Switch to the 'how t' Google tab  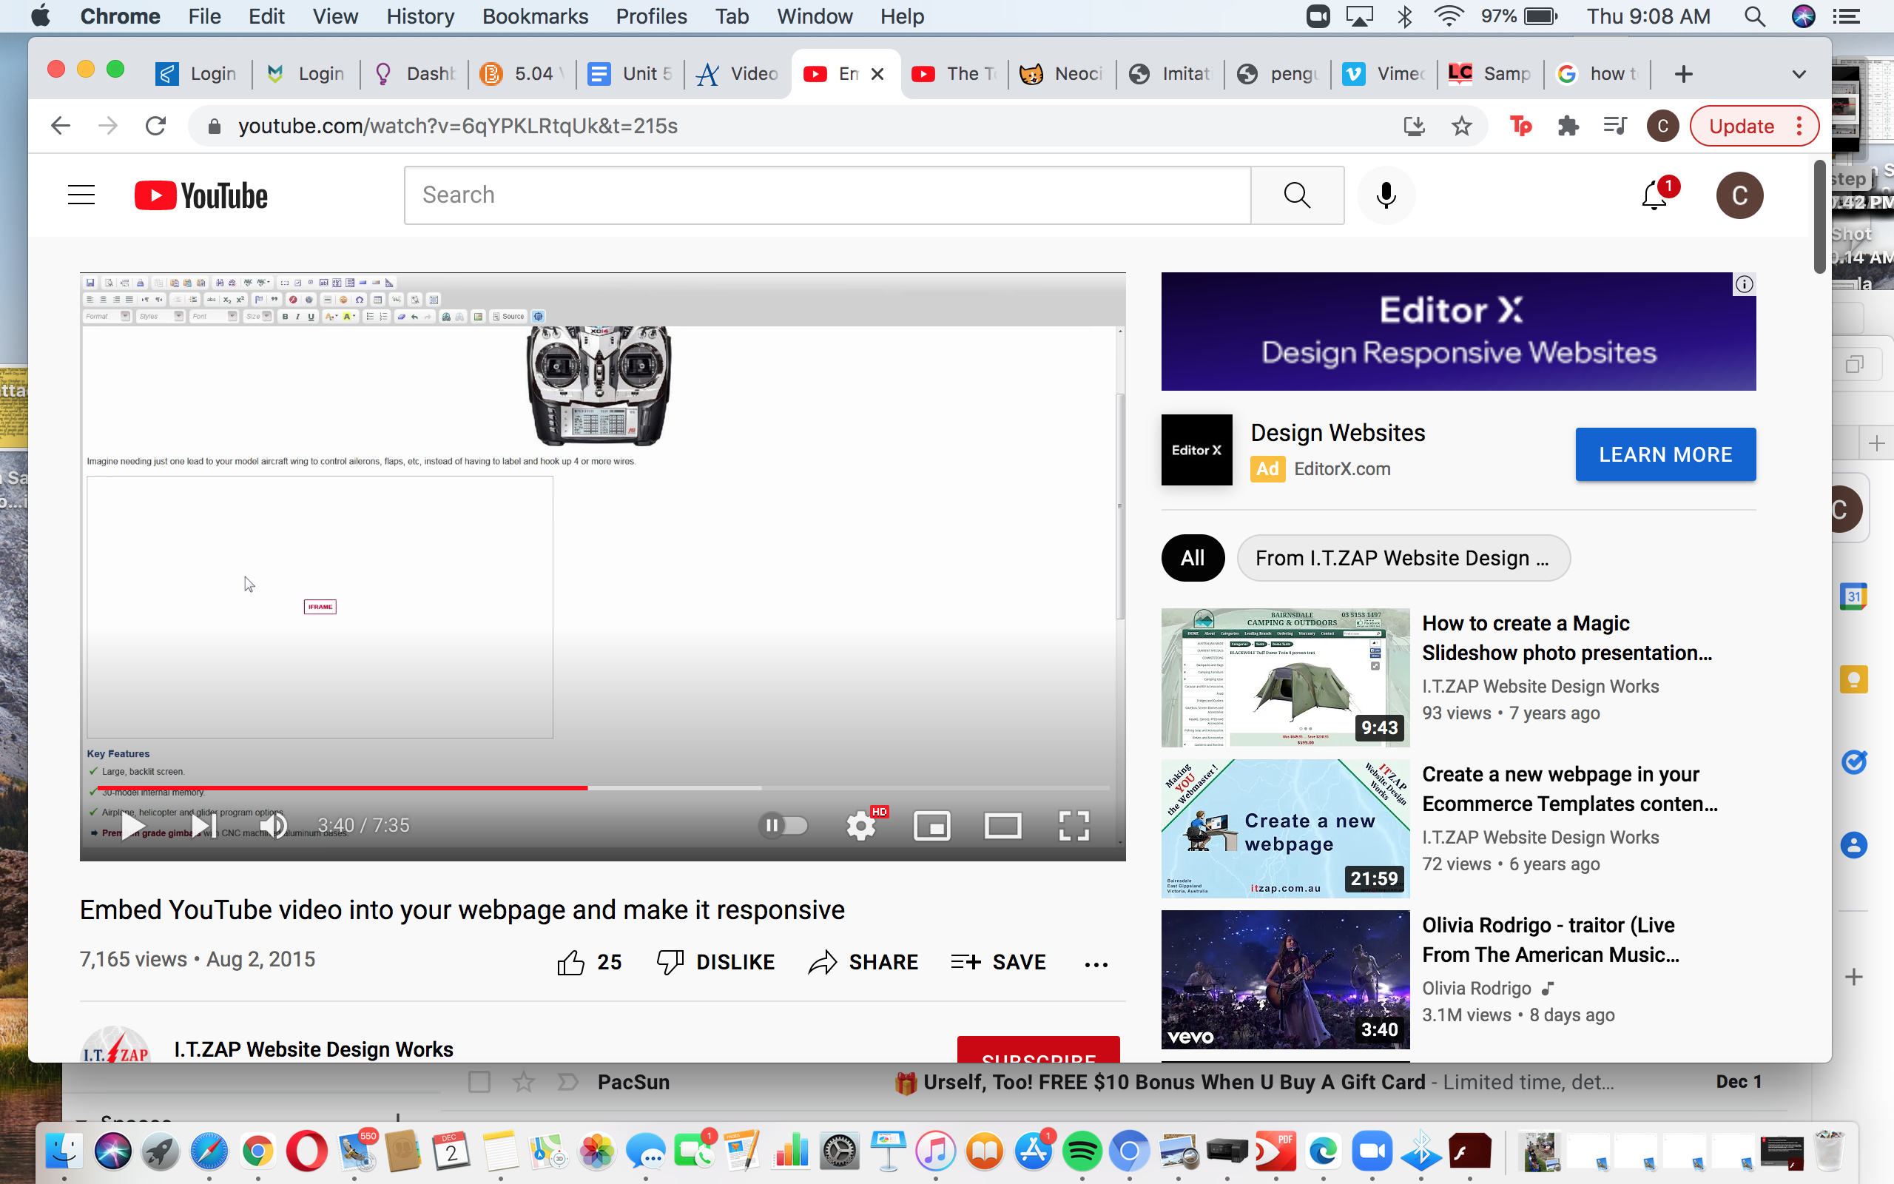click(1597, 73)
